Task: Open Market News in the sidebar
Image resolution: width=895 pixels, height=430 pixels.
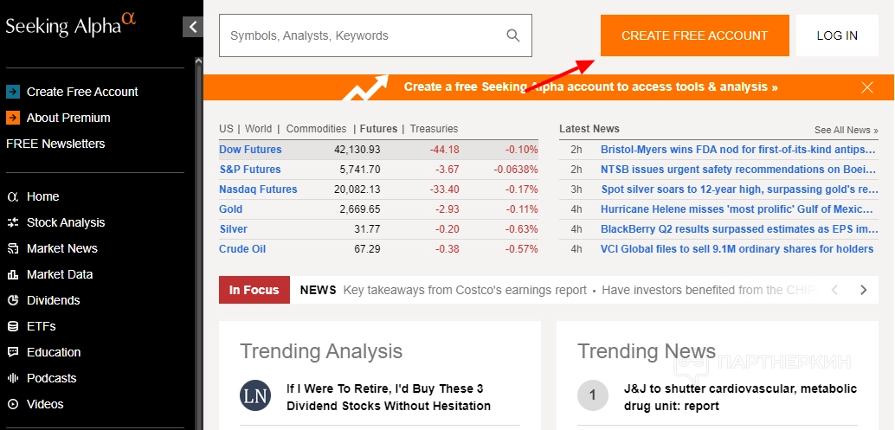Action: 62,248
